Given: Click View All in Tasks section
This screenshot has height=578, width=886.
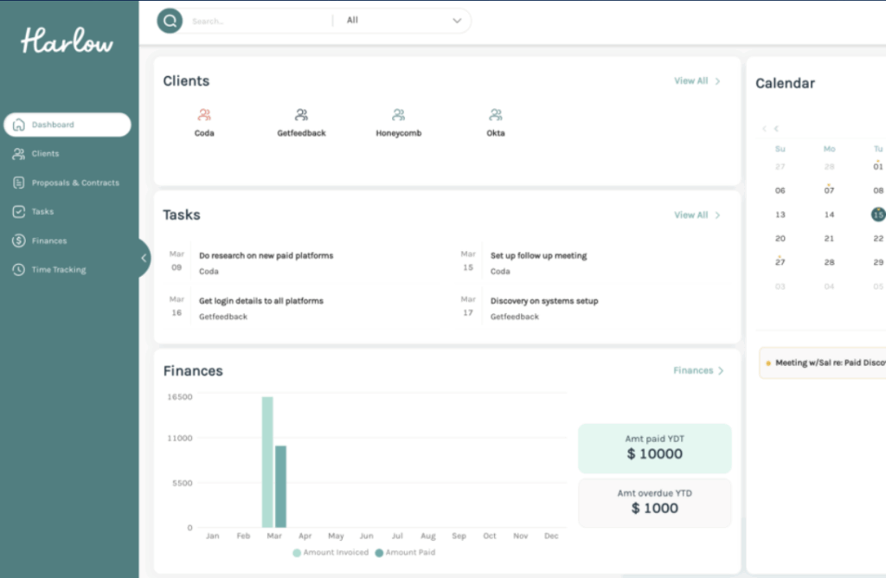Looking at the screenshot, I should [690, 215].
